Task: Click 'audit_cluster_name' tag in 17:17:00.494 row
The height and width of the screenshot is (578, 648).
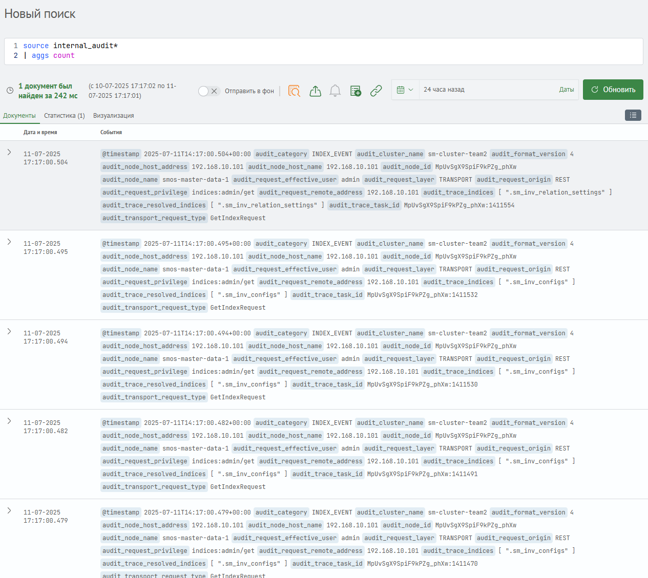Action: [390, 333]
